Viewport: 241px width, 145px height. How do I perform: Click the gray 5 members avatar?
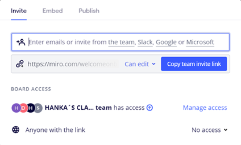click(38, 108)
